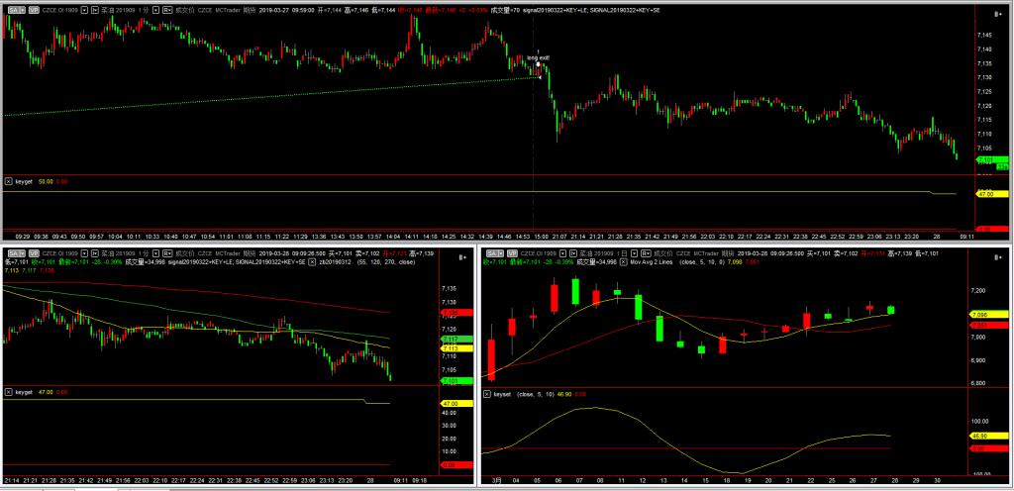Click the symbol step icon before 菜油 in top chart
Screen dimensions: 1014x491
(95, 10)
